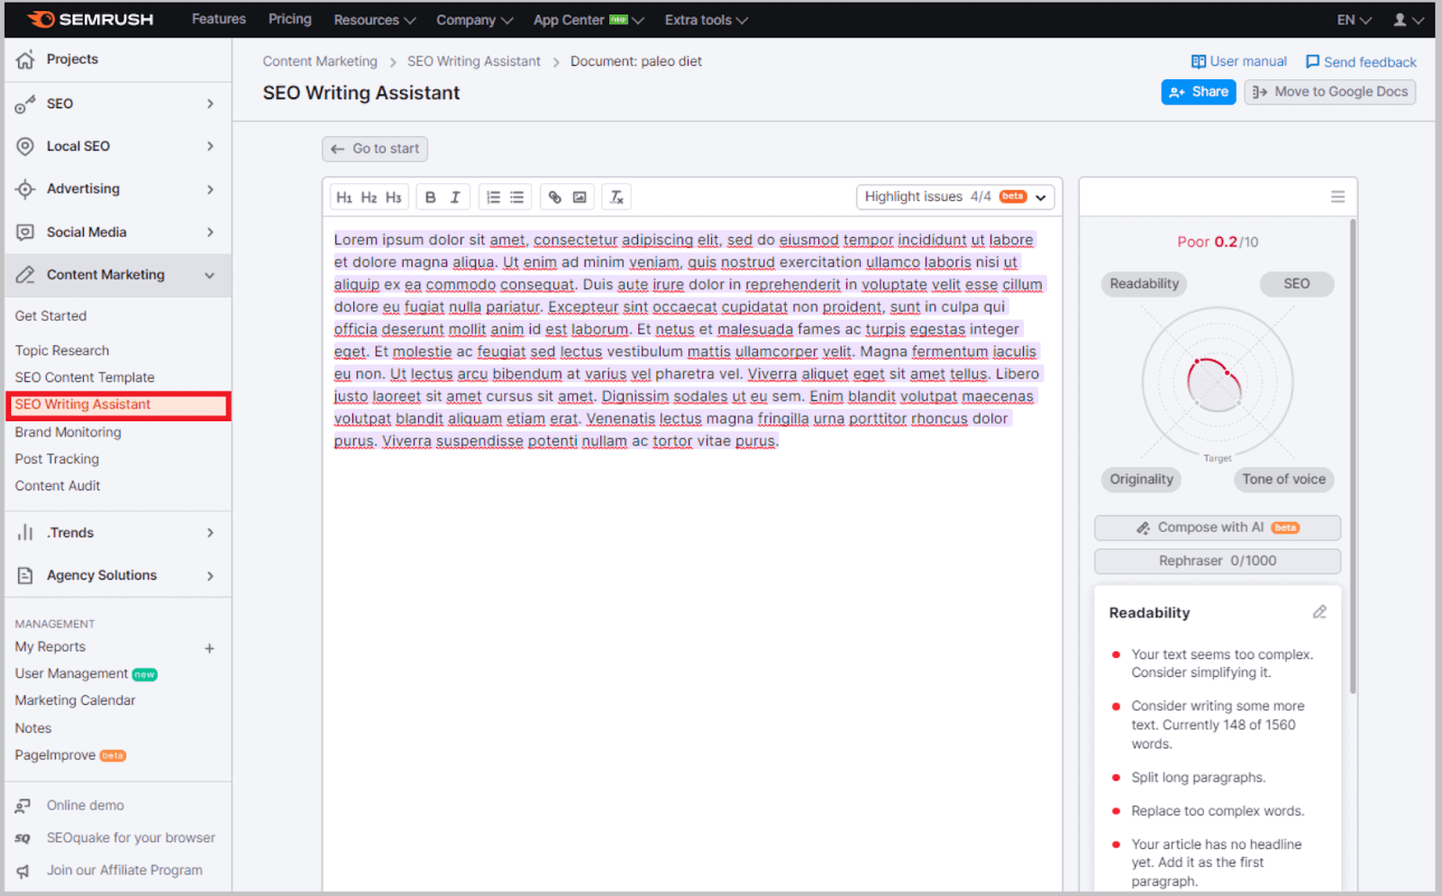Select the SEO score pill
This screenshot has height=896, width=1442.
tap(1296, 284)
